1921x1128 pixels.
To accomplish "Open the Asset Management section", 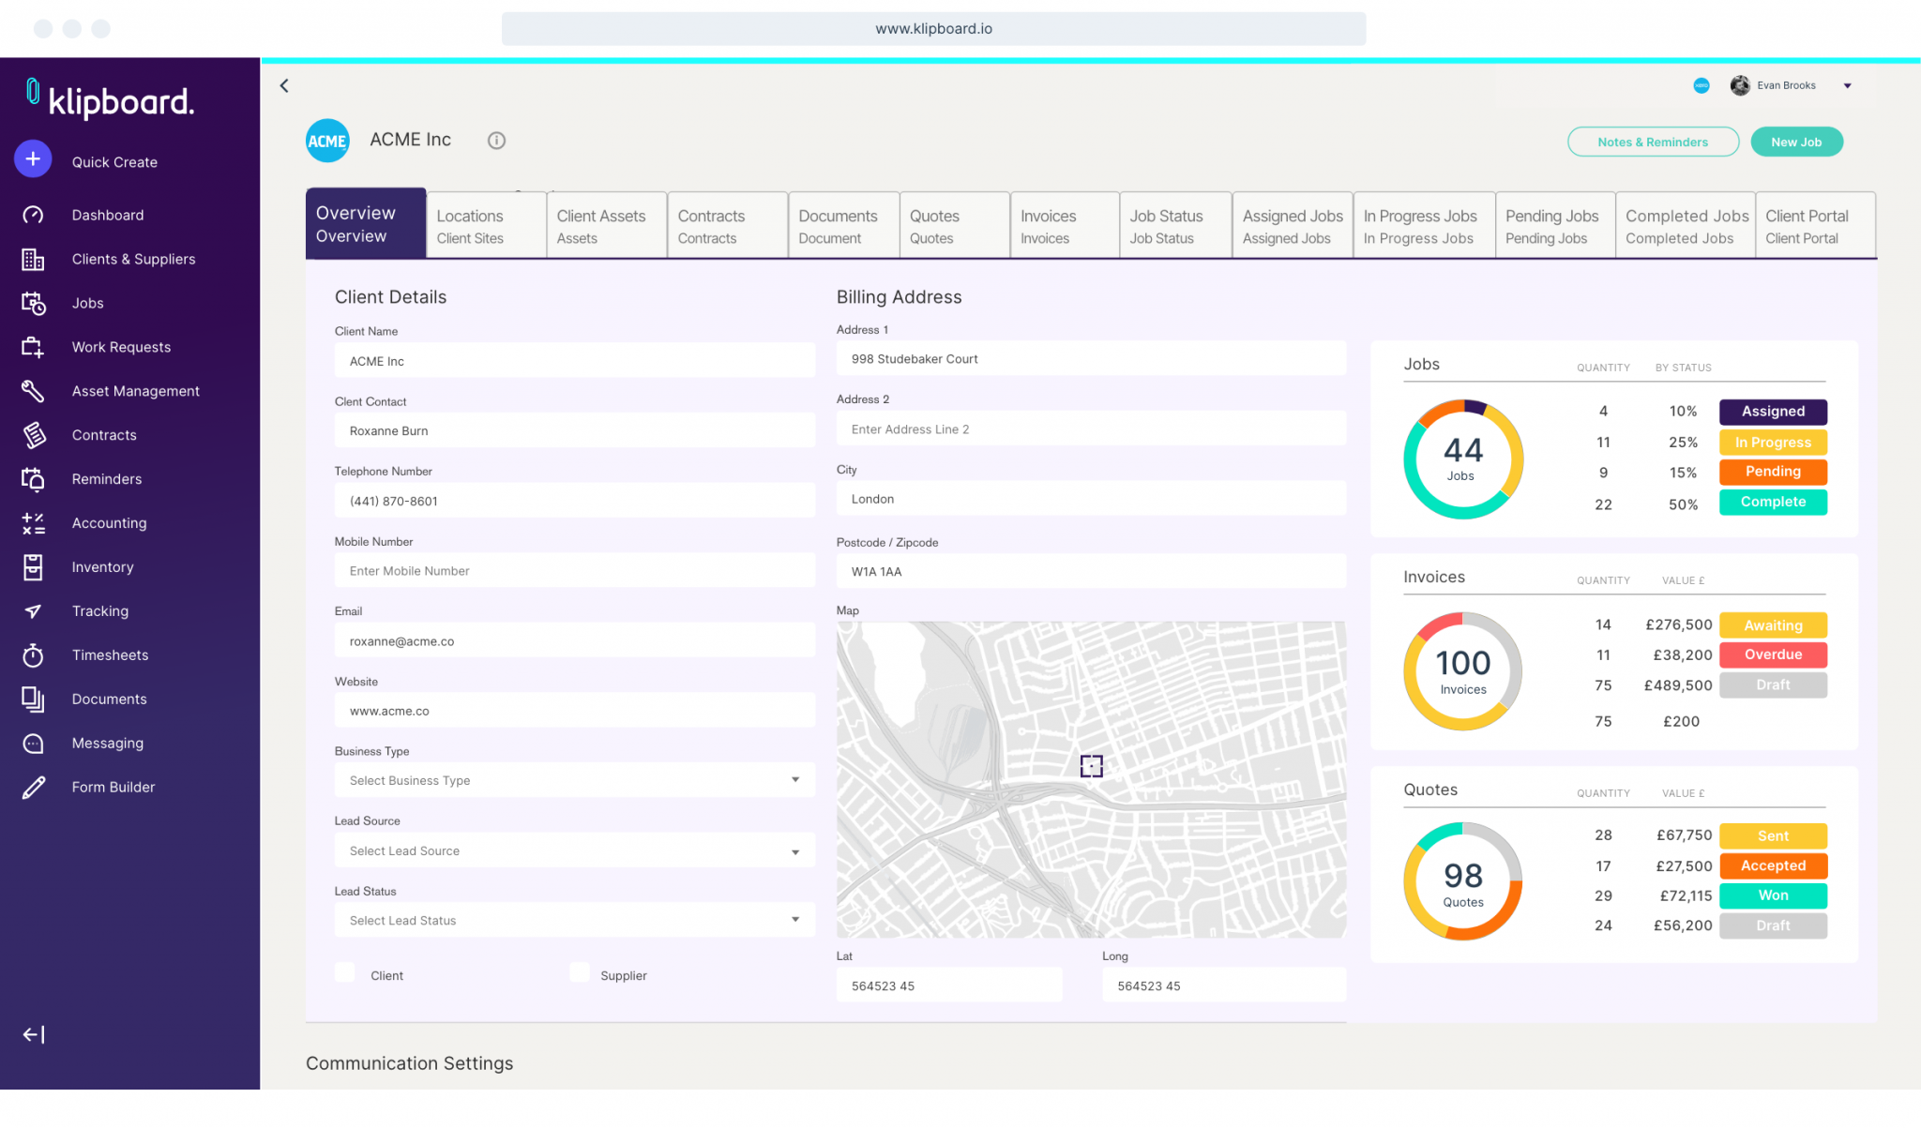I will tap(33, 391).
